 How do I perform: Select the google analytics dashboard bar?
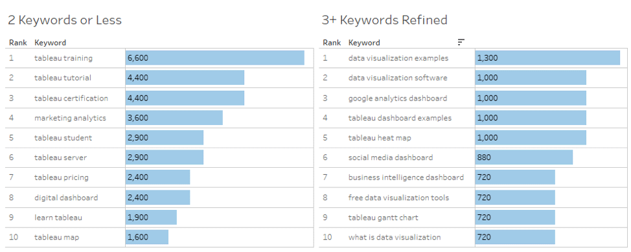pos(531,98)
